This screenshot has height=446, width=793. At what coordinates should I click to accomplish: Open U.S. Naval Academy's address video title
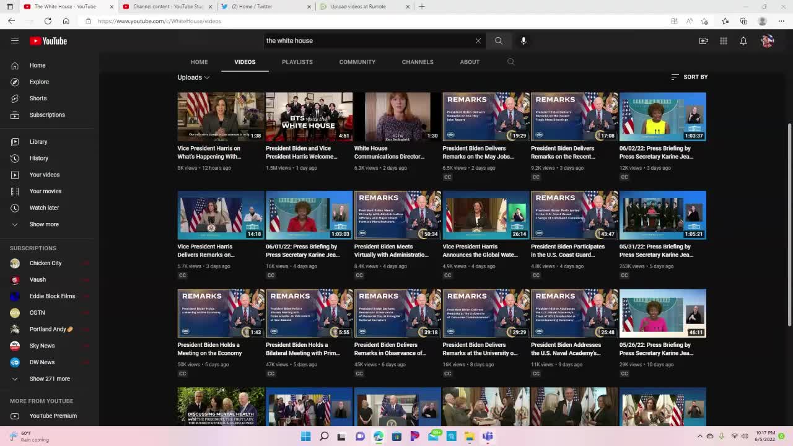(x=566, y=349)
